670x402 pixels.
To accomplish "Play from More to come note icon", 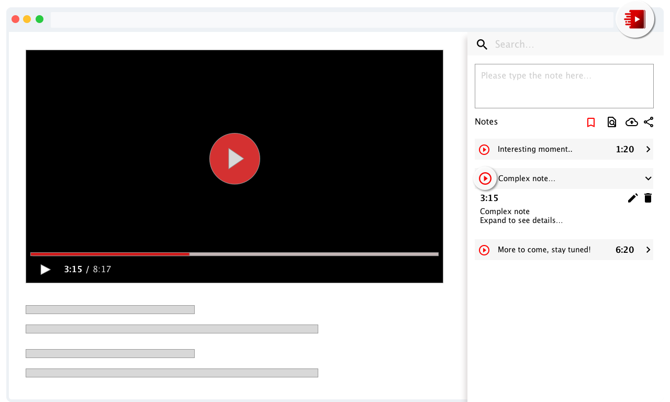I will [484, 250].
